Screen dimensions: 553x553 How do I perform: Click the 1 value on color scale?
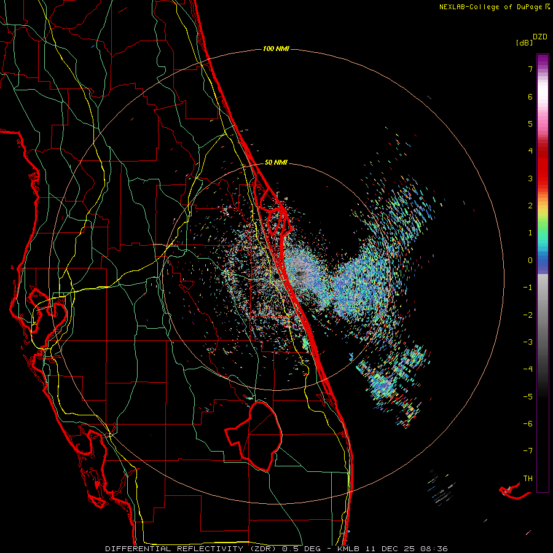(x=530, y=233)
